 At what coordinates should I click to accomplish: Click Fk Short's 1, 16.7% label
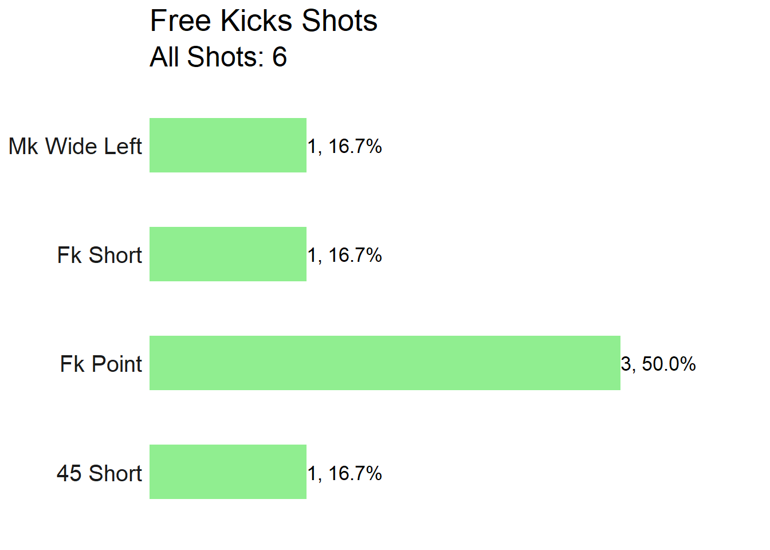(345, 255)
